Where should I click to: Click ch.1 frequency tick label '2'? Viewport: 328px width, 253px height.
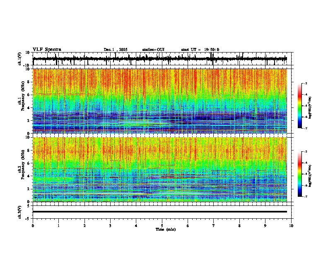pyautogui.click(x=29, y=120)
